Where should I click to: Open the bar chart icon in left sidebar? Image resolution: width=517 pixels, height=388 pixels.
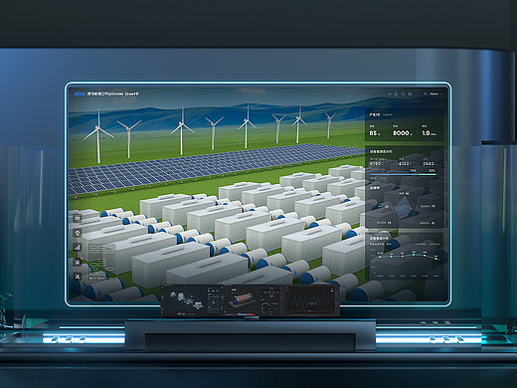coord(78,247)
